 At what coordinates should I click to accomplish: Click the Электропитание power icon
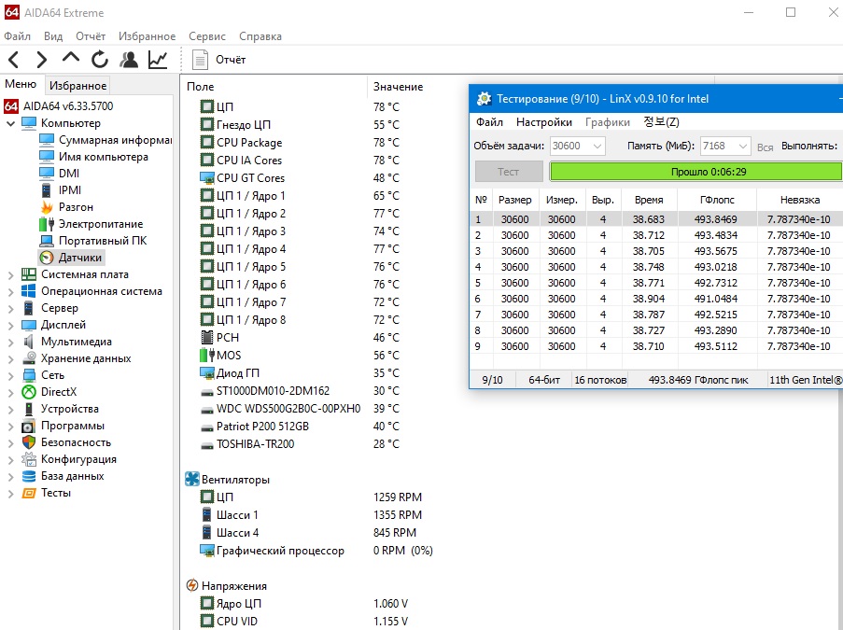point(47,224)
